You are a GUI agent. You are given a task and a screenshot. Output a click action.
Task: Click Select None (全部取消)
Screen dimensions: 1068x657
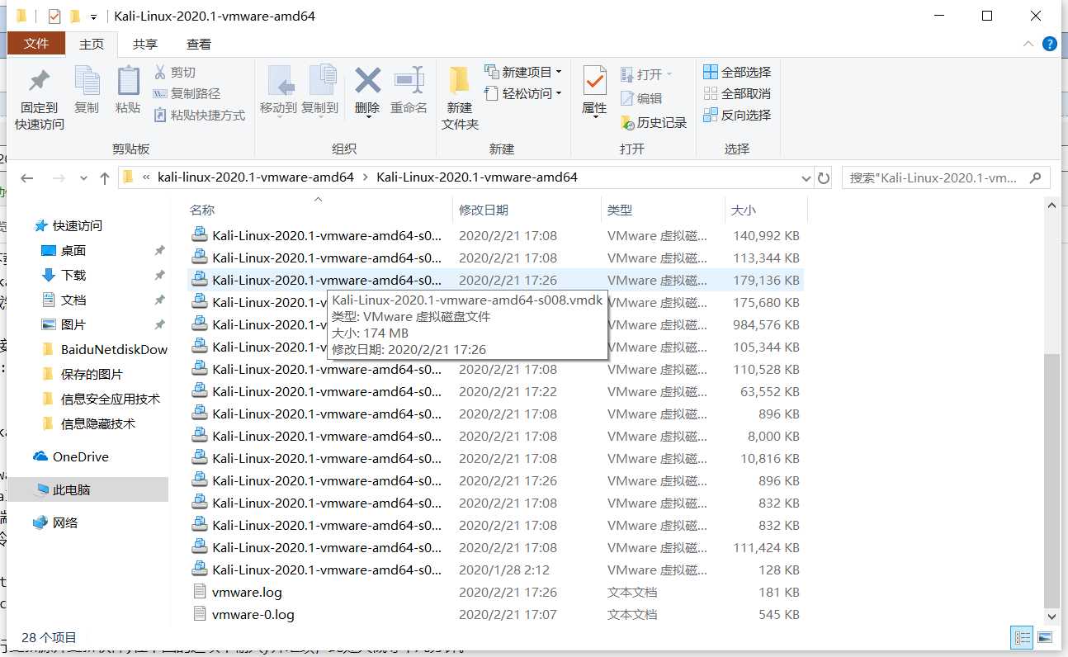tap(737, 93)
